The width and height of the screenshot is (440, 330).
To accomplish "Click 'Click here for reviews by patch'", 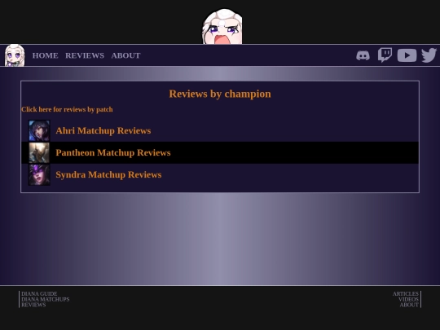I will pyautogui.click(x=67, y=109).
